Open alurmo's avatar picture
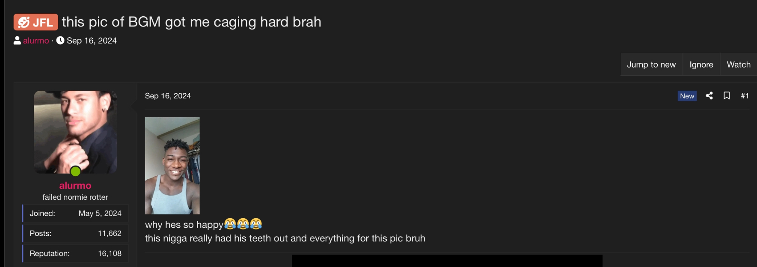 tap(75, 131)
